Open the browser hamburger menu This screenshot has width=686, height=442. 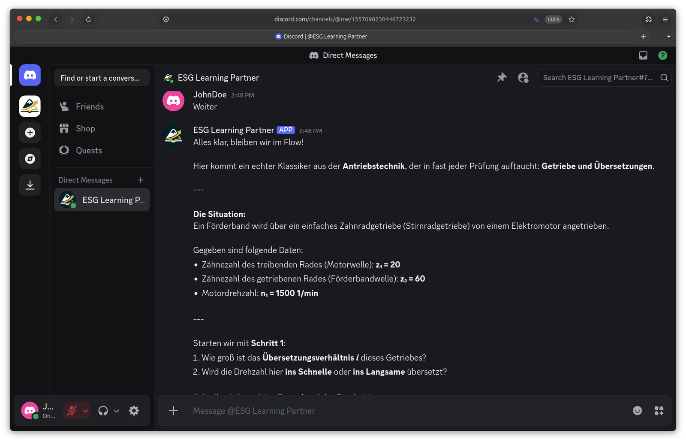coord(665,19)
